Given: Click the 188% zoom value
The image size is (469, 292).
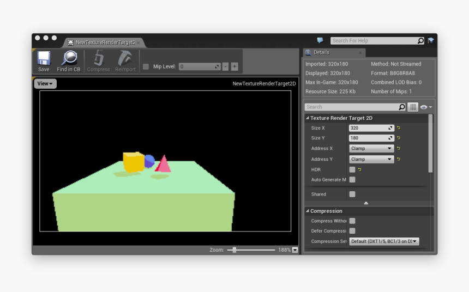Looking at the screenshot, I should pos(284,250).
